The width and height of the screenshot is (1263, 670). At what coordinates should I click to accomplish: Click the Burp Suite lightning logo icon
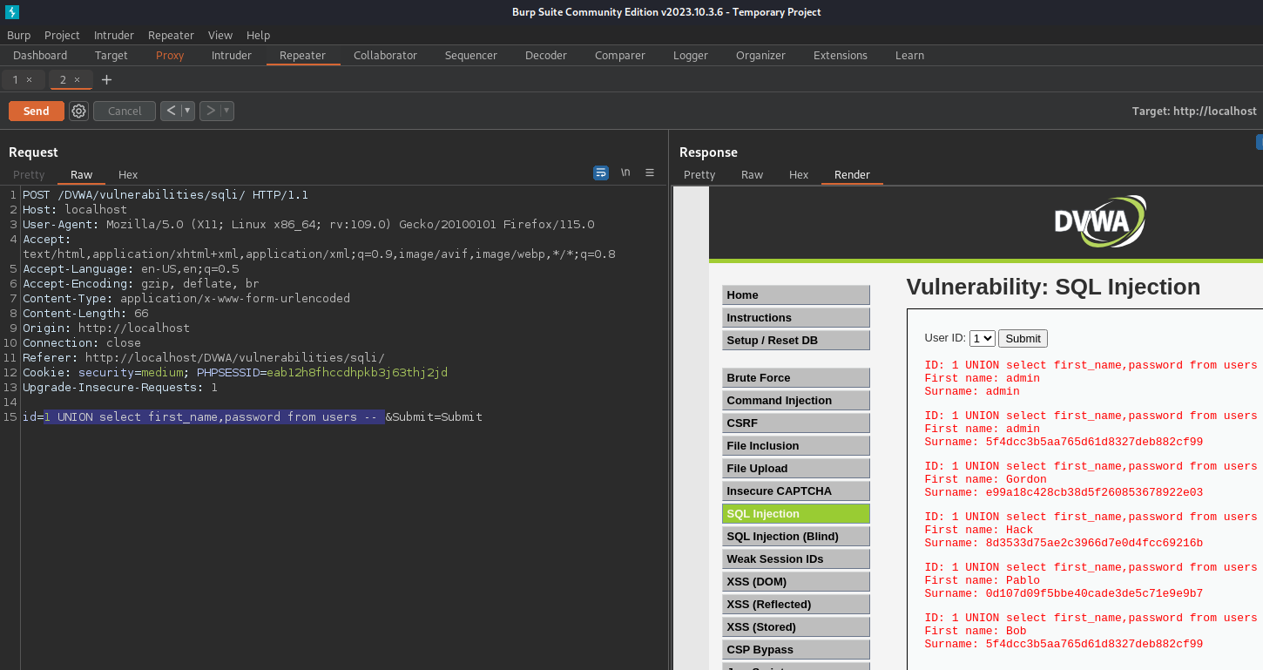coord(11,11)
